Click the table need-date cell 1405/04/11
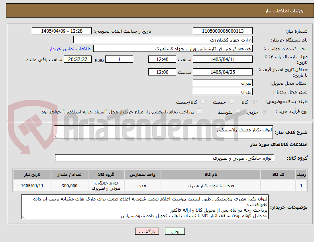This screenshot has height=242, width=314. pyautogui.click(x=32, y=186)
